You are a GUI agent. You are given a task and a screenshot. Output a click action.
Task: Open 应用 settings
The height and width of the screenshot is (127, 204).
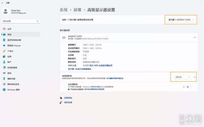(x=21, y=57)
